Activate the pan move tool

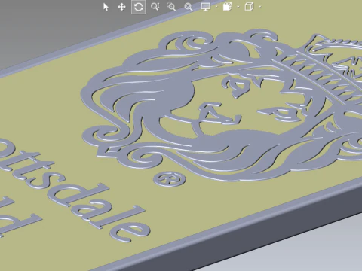(122, 7)
